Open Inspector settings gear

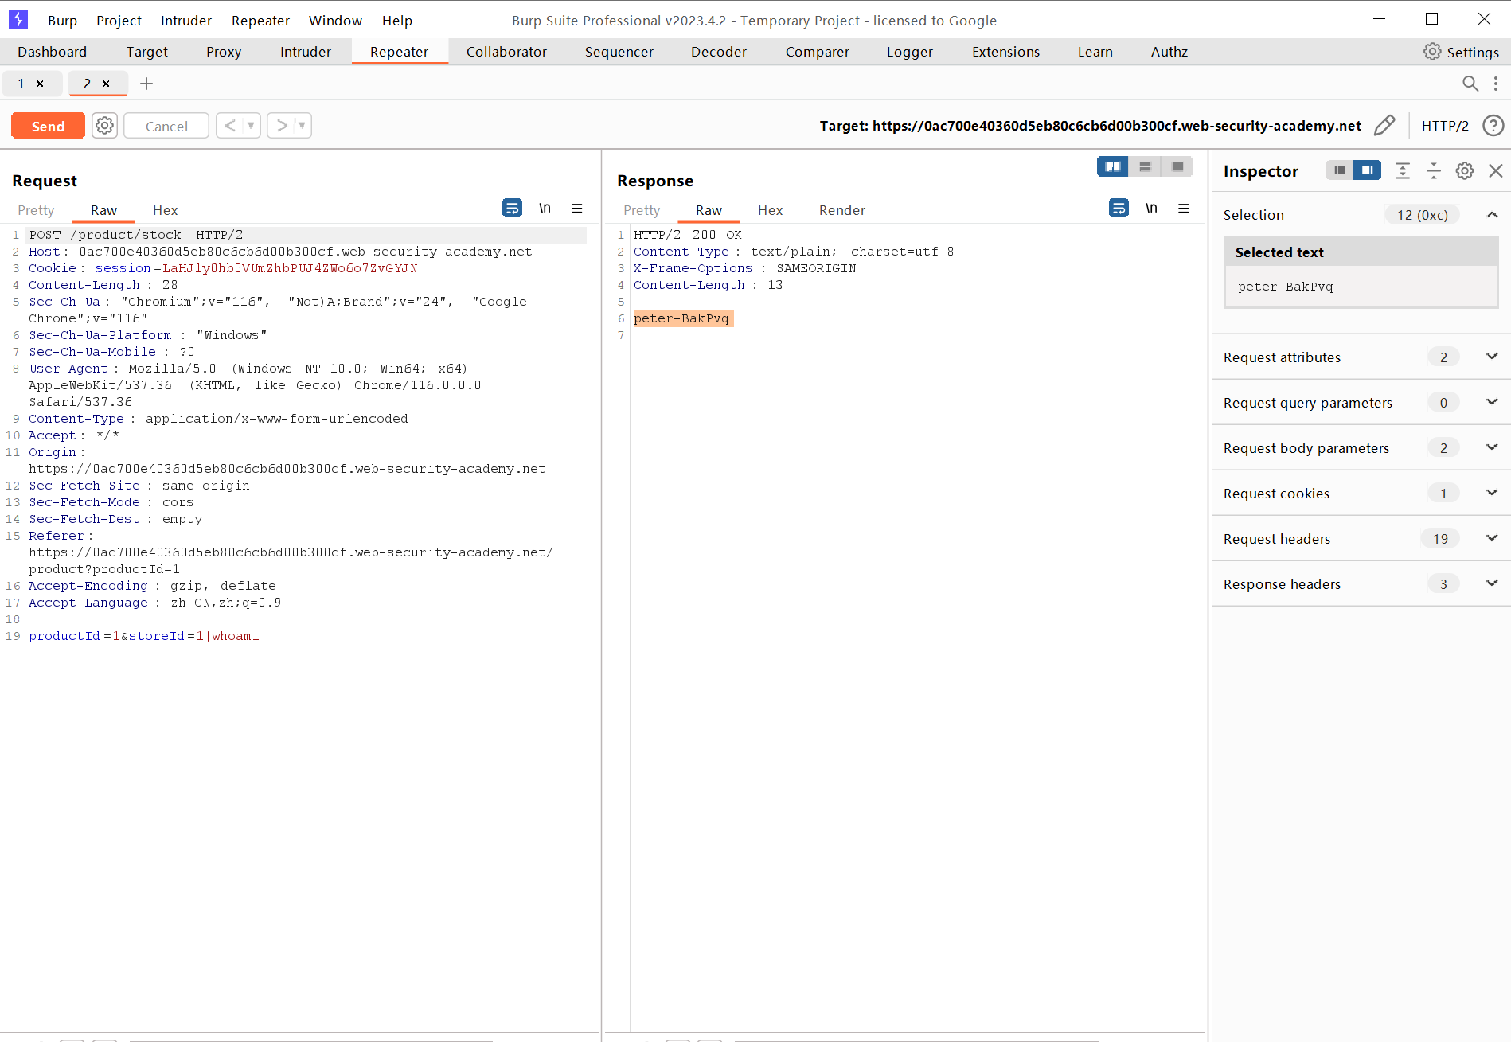(x=1465, y=170)
